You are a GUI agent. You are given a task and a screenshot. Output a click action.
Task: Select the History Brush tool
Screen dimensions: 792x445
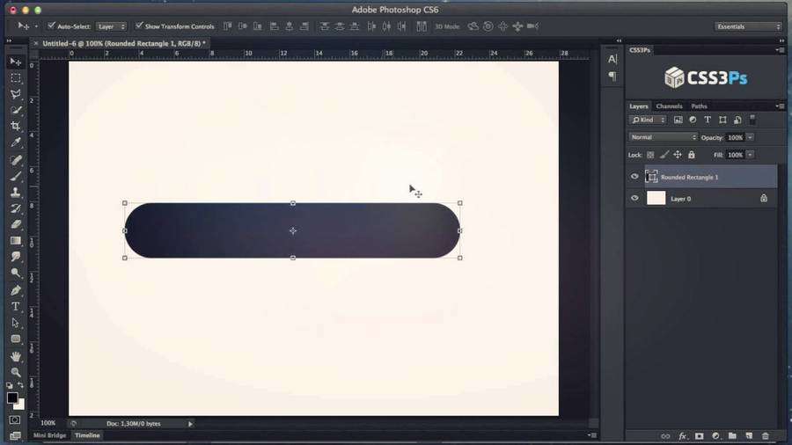click(x=16, y=208)
